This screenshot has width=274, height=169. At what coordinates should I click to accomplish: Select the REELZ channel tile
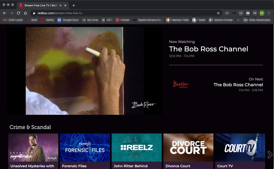[x=137, y=147]
